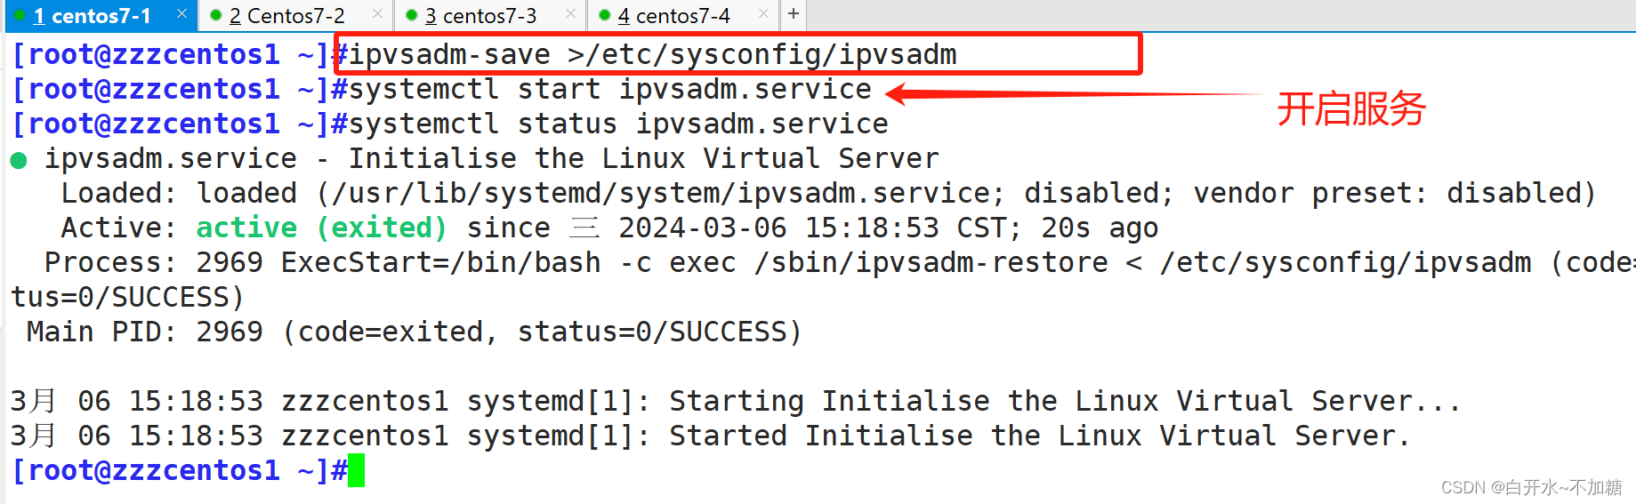Viewport: 1636px width, 504px height.
Task: Click green connection dot on centos7-1 tab
Action: pos(20,15)
